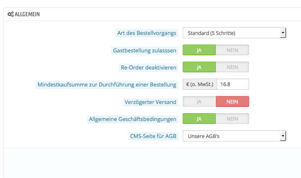Open the CMS-Seite für AGB dropdown arrow

(283, 136)
